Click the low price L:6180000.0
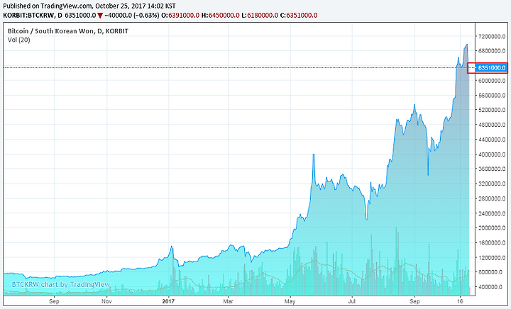Image resolution: width=511 pixels, height=309 pixels. (260, 16)
